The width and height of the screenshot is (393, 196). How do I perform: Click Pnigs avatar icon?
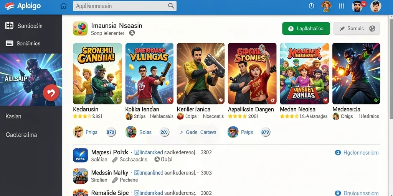click(78, 132)
